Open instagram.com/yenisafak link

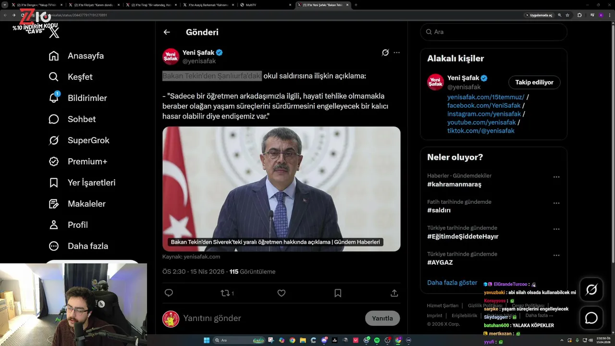click(x=484, y=114)
